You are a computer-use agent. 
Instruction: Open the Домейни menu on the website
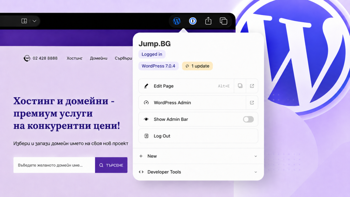click(x=99, y=58)
